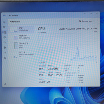The width and height of the screenshot is (104, 104).
Task: Open the Details page icon
Action: coord(5,52)
